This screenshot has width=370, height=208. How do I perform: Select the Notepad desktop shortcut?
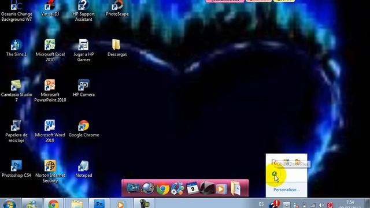tap(83, 169)
